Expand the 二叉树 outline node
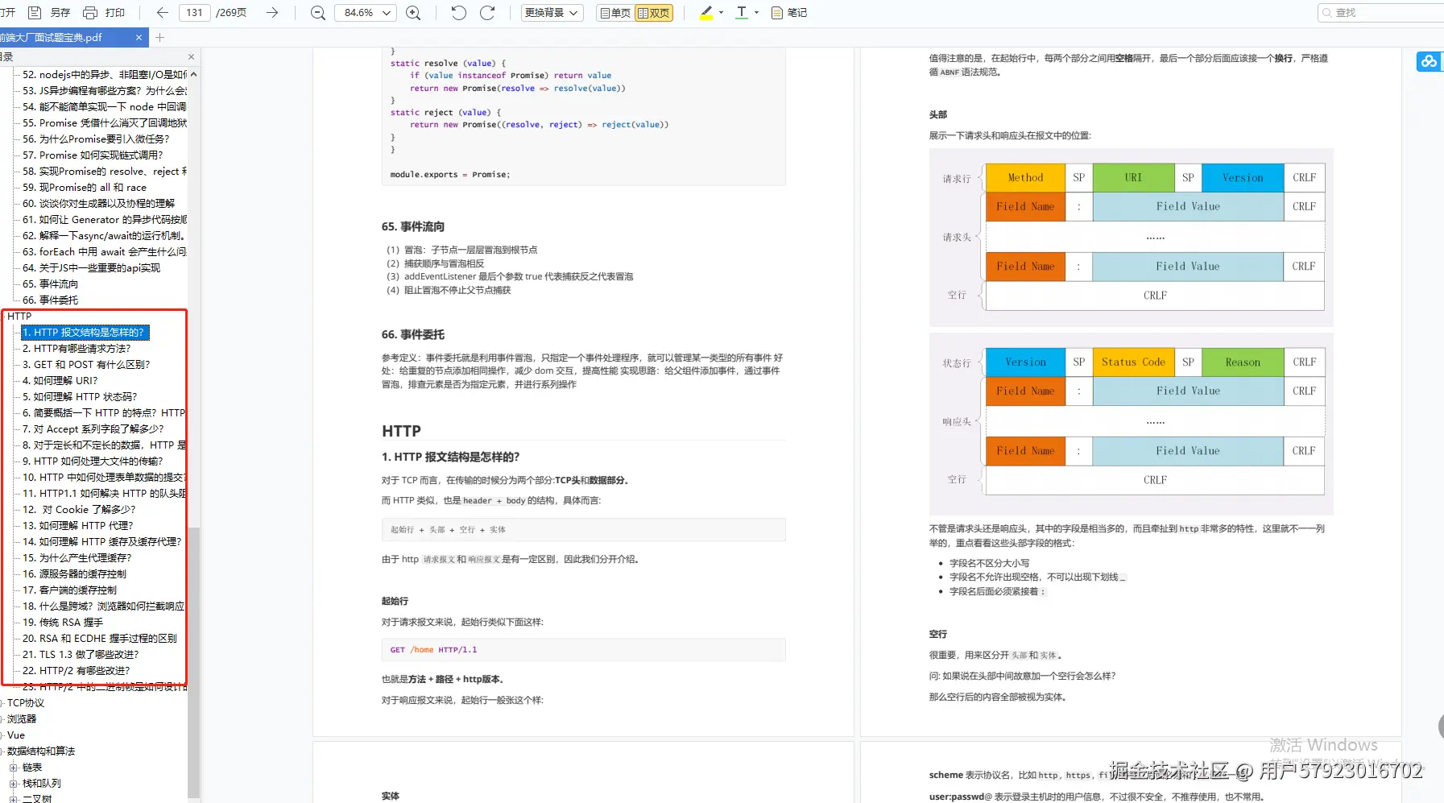Viewport: 1444px width, 803px height. tap(13, 799)
